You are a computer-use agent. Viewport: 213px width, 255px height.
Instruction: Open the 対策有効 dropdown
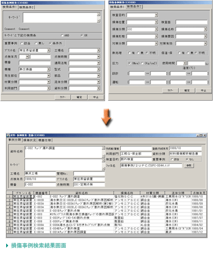coord(205,43)
